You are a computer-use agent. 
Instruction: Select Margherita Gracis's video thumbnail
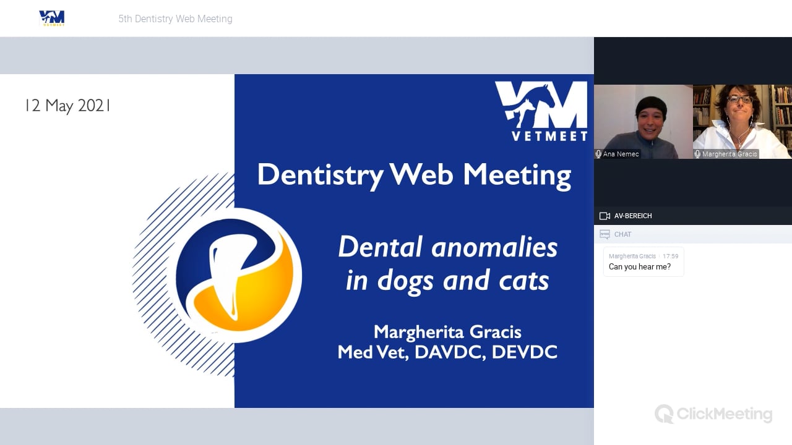tap(742, 122)
